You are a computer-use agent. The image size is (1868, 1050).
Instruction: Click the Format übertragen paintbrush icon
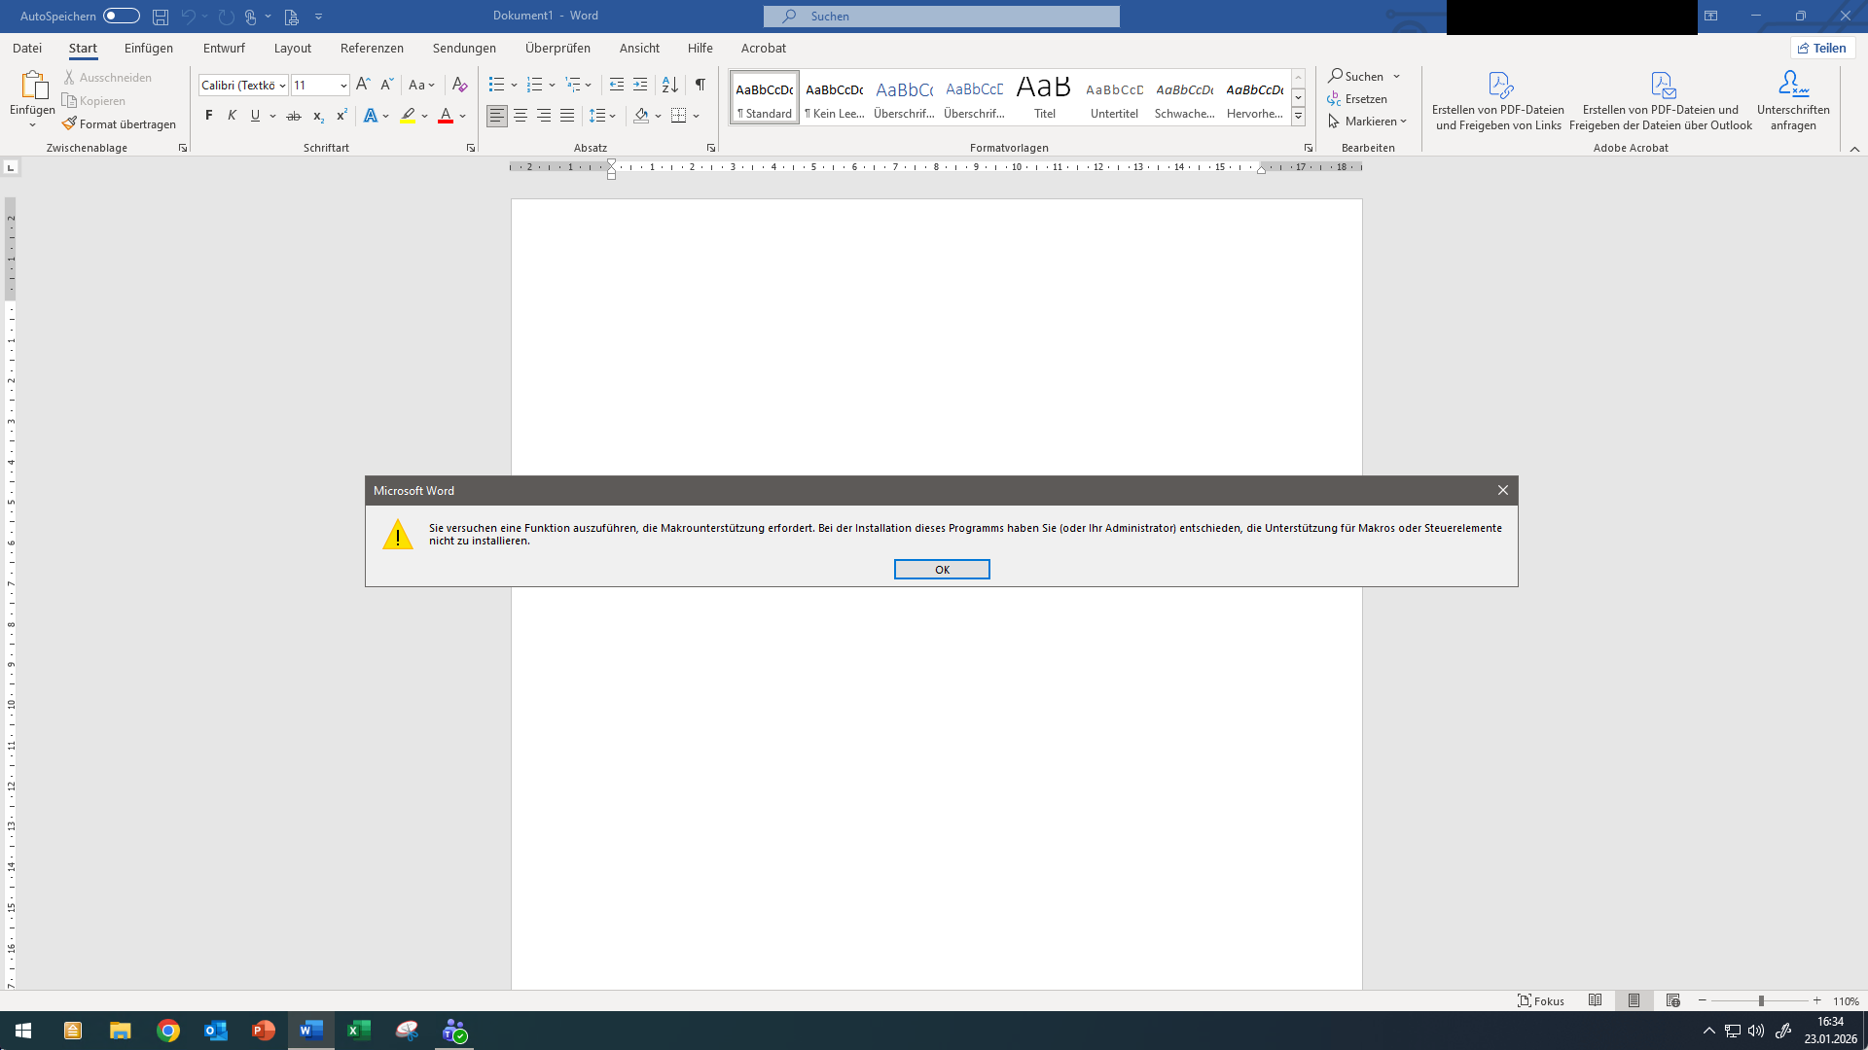[69, 123]
